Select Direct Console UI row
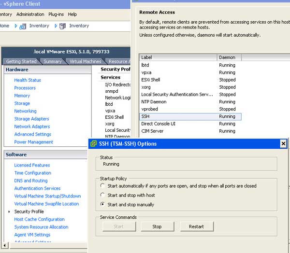The height and width of the screenshot is (253, 290). tap(190, 124)
